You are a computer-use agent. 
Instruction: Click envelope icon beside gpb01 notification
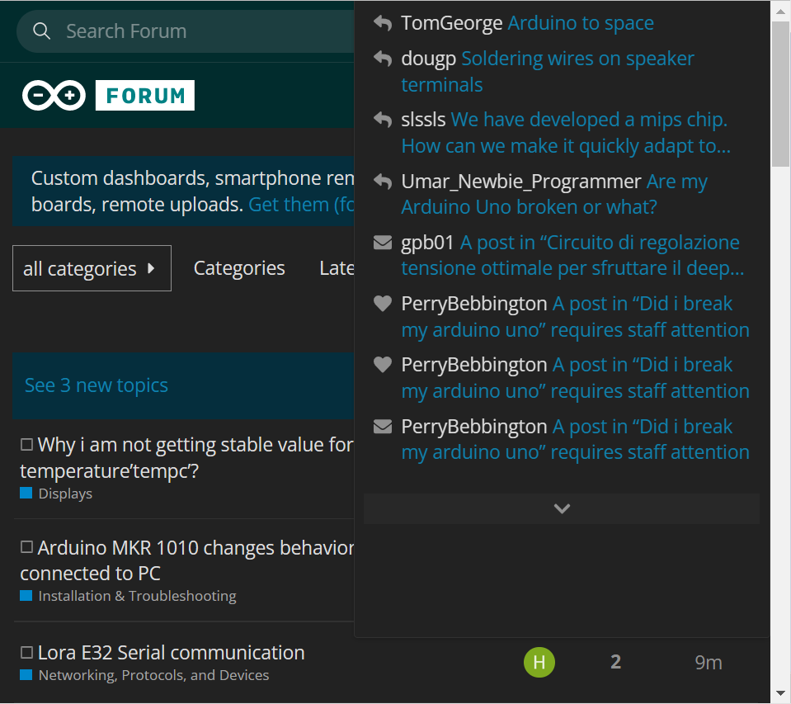click(x=382, y=243)
